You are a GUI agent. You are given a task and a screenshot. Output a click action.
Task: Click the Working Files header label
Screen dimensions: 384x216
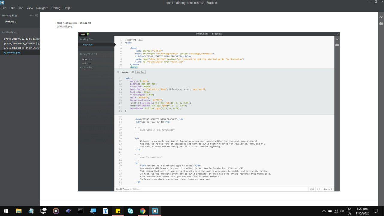[x=10, y=15]
